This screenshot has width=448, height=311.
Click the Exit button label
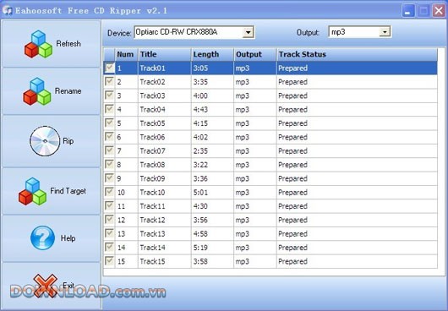[x=68, y=285]
